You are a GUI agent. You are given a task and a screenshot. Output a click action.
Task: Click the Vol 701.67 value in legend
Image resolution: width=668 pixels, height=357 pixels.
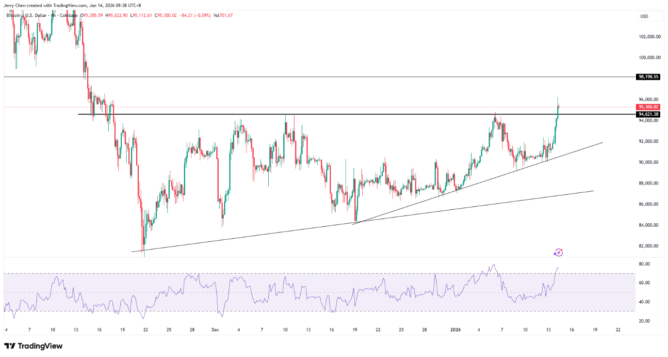pos(224,16)
